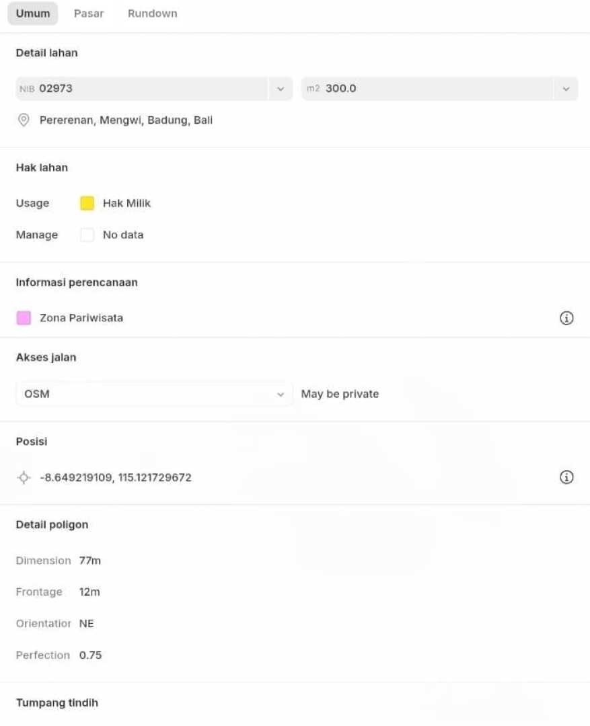This screenshot has height=726, width=590.
Task: Click the Tumpang tindih section heading
Action: click(x=57, y=702)
